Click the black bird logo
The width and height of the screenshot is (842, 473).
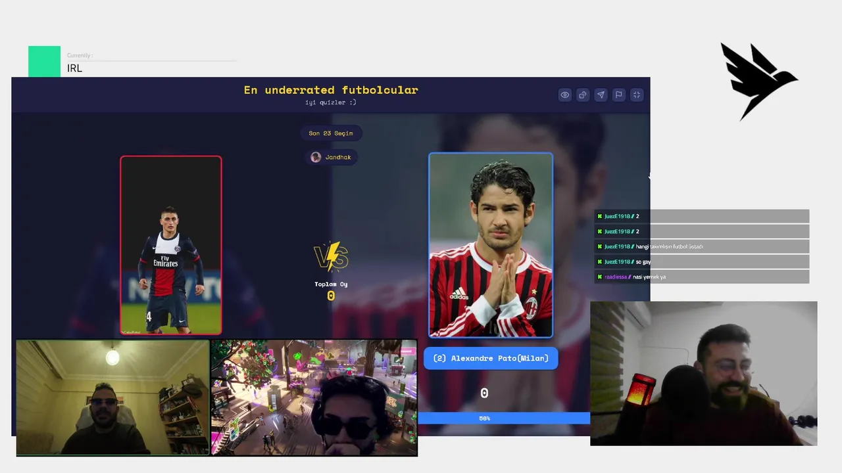click(x=758, y=81)
